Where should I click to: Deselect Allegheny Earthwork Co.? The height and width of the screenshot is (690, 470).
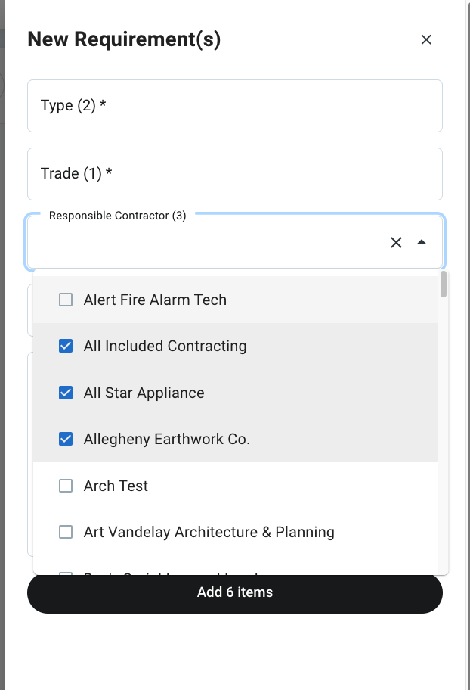pyautogui.click(x=66, y=438)
